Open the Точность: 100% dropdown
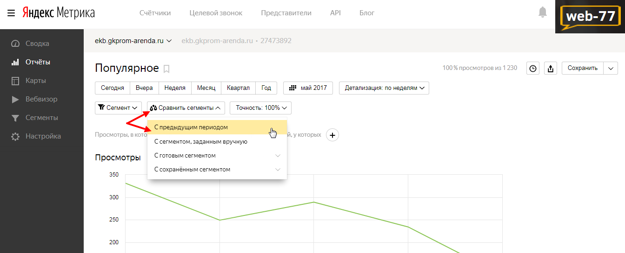Image resolution: width=625 pixels, height=253 pixels. coord(260,108)
